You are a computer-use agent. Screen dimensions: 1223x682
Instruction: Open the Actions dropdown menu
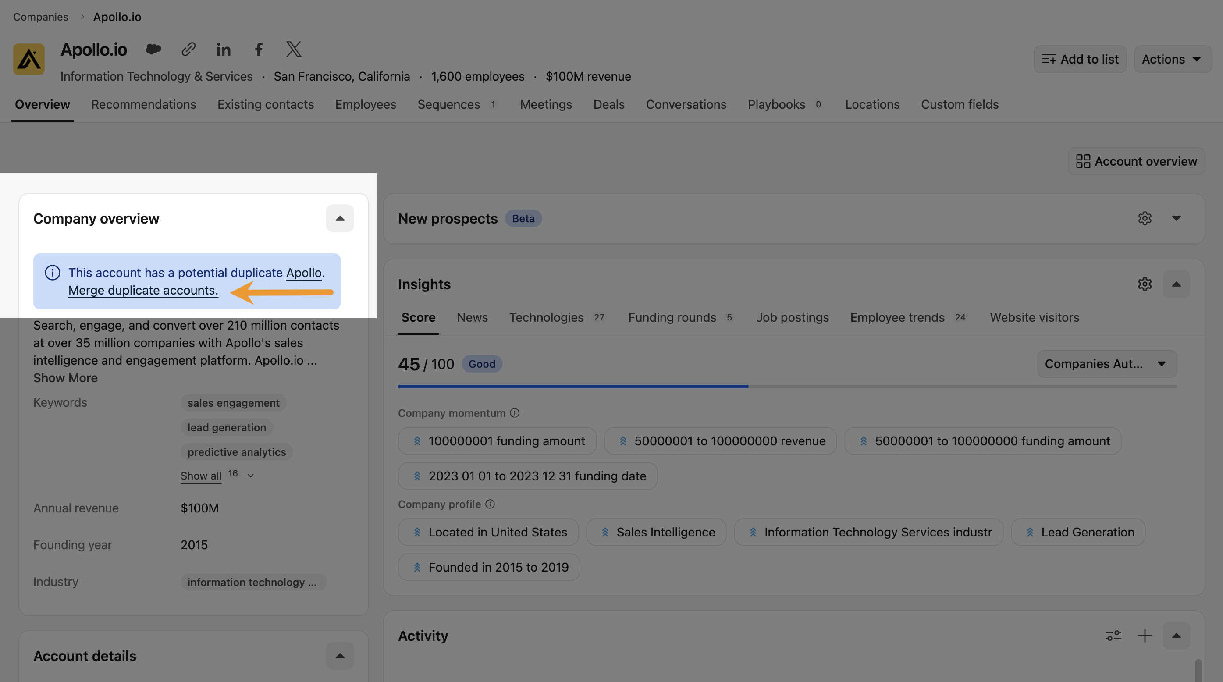coord(1171,59)
